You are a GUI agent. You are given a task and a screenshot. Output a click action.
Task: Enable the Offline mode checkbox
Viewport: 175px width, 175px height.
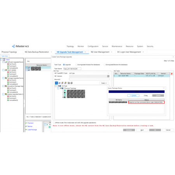(54, 122)
